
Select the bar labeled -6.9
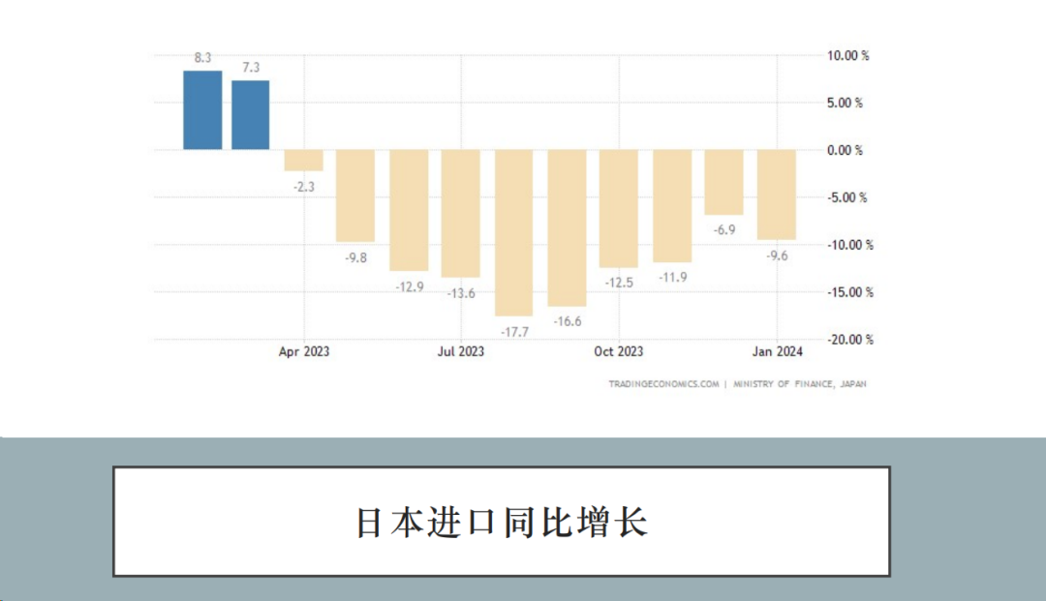pos(723,182)
